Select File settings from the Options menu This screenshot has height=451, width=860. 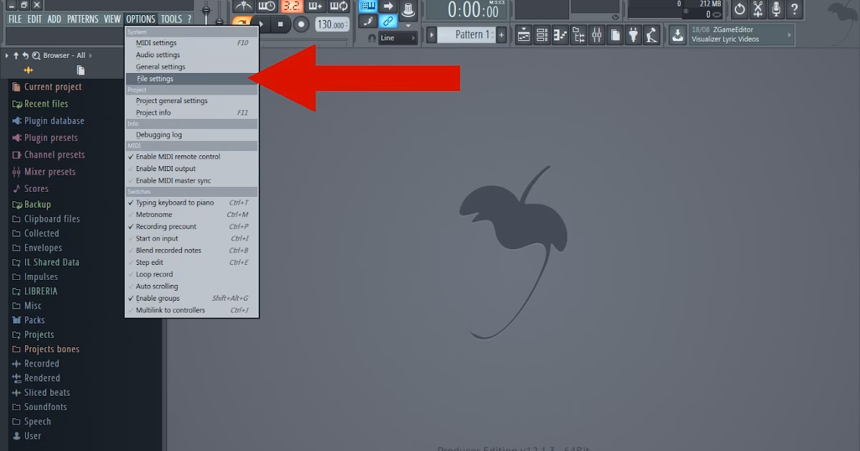(157, 79)
